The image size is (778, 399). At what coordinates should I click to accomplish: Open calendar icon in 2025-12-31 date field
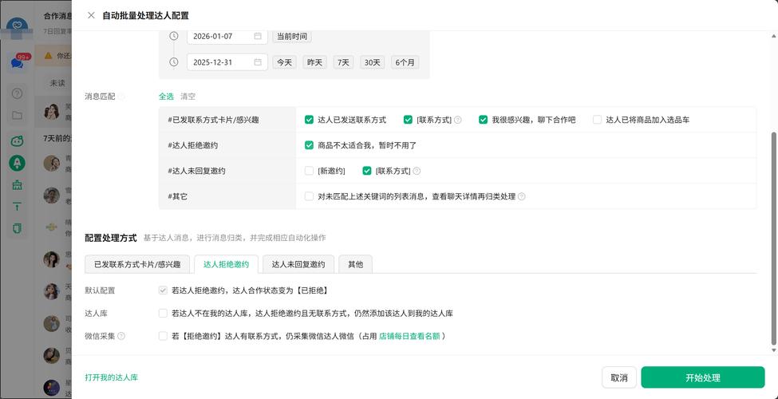258,62
